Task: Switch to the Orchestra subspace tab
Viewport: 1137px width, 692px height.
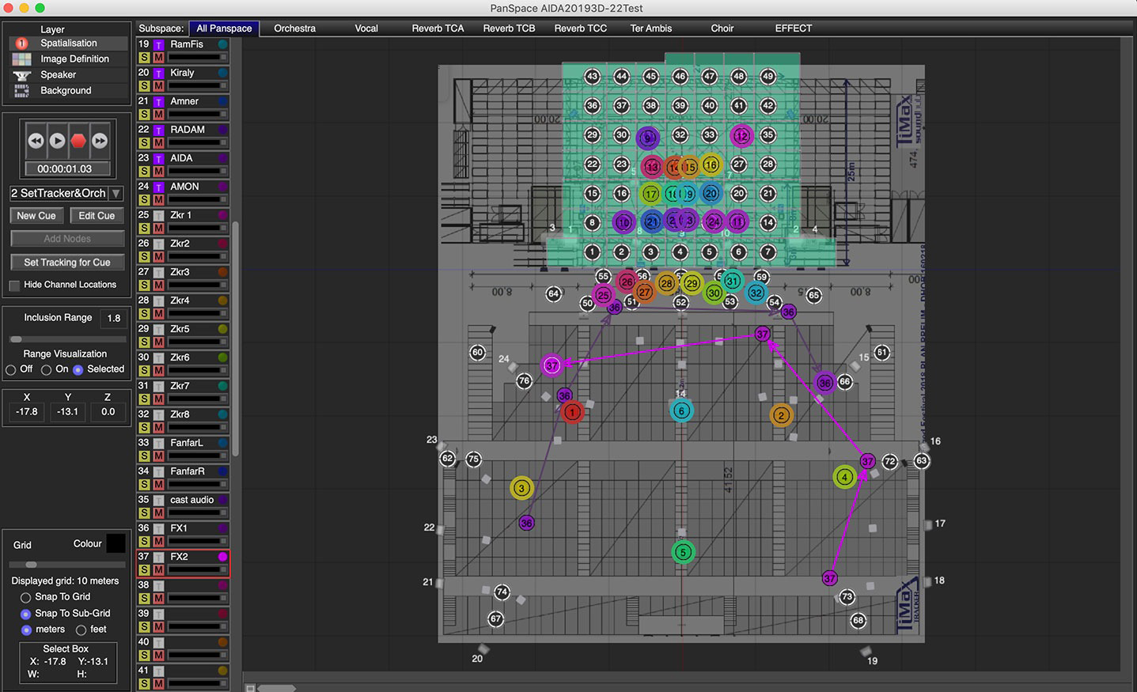Action: [x=294, y=28]
